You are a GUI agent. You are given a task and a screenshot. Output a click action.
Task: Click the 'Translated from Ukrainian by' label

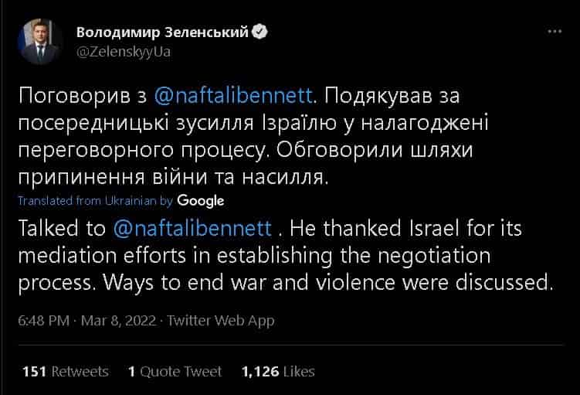click(x=95, y=201)
